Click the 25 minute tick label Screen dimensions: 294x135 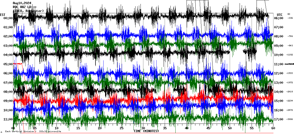(122, 128)
